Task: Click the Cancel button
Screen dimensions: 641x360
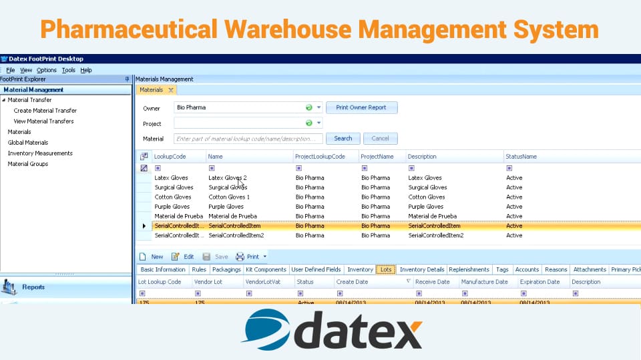Action: [380, 139]
